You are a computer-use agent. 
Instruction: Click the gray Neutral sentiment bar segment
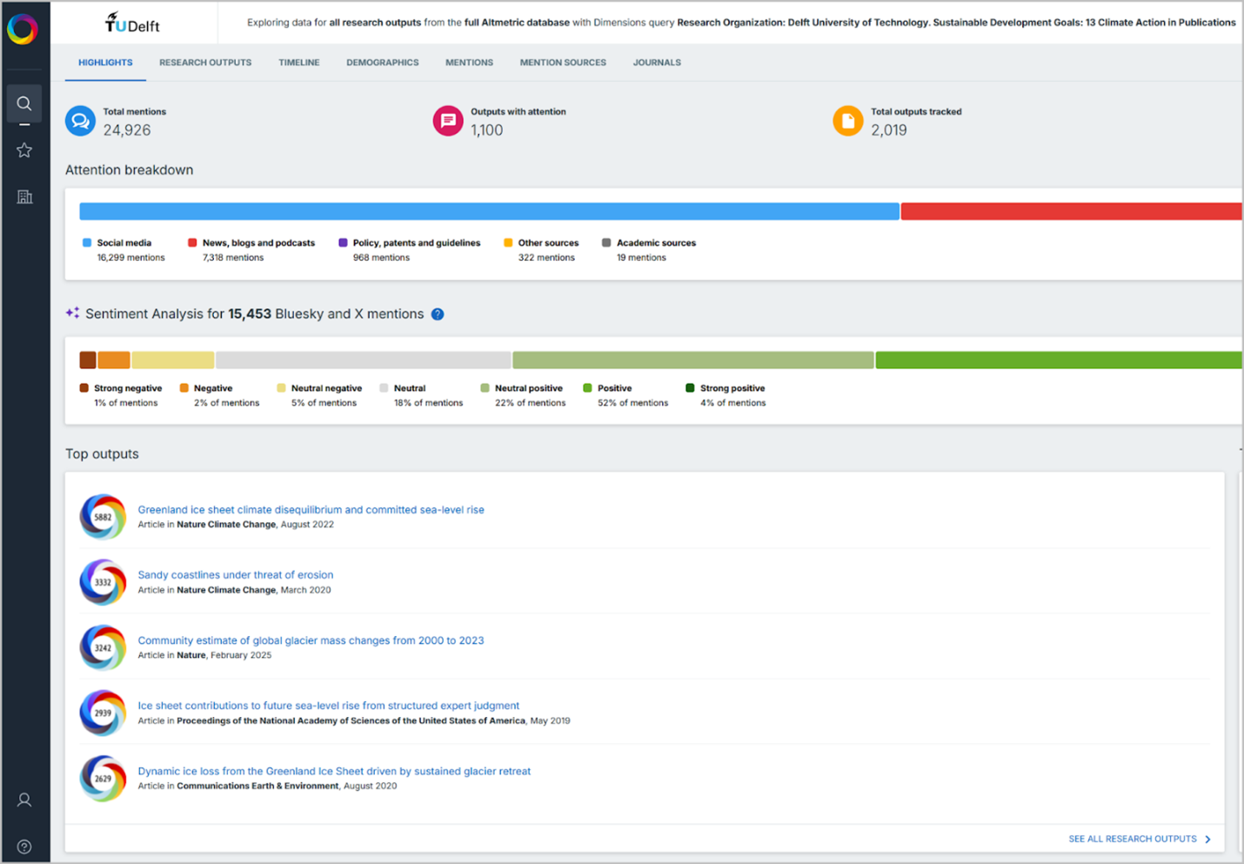[x=363, y=360]
